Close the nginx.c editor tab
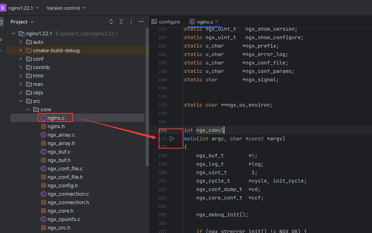Viewport: 372px width, 233px height. [x=217, y=21]
